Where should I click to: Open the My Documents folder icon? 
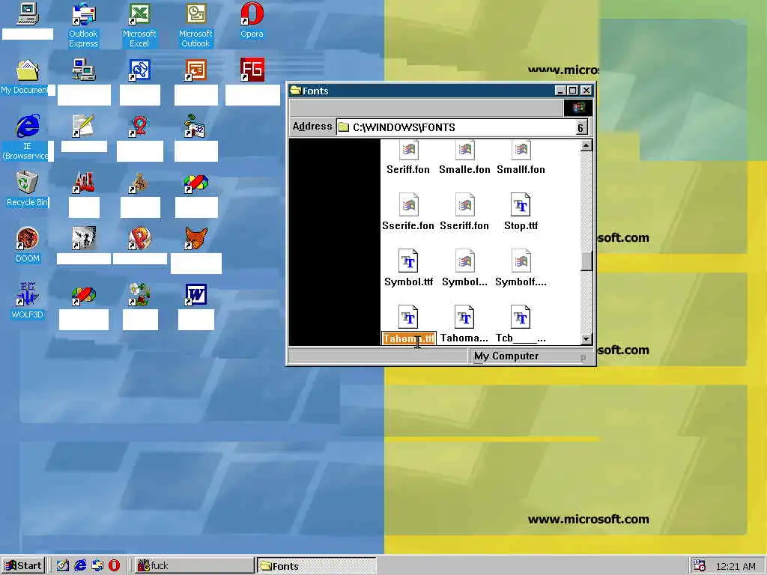pyautogui.click(x=28, y=71)
